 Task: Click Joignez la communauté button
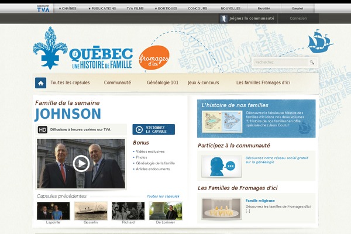point(248,18)
